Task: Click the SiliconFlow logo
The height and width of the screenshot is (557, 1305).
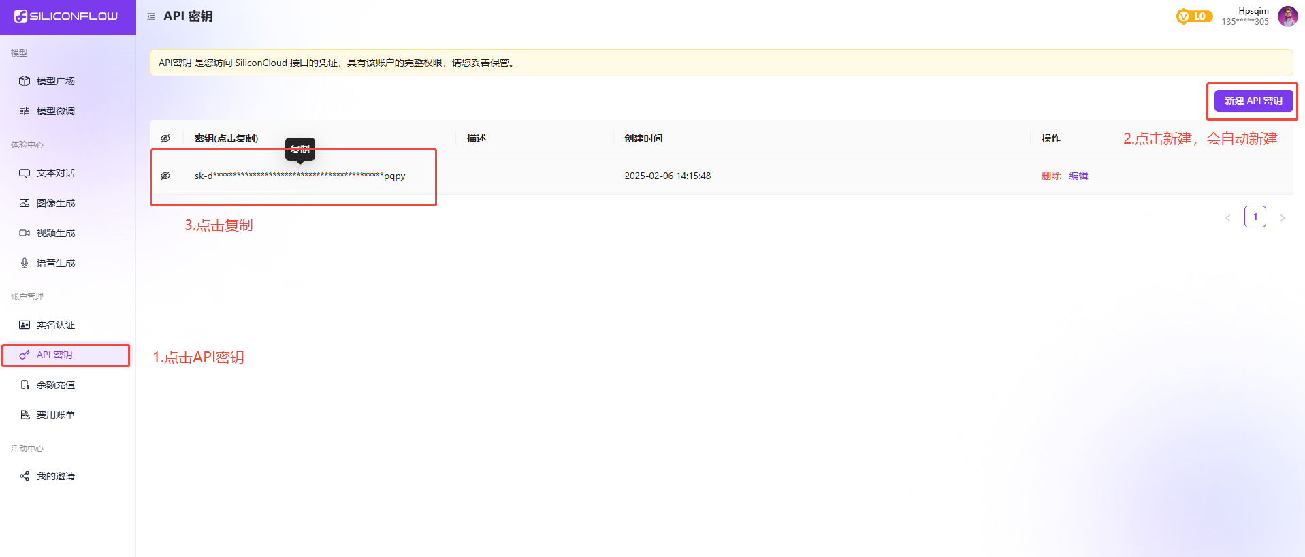Action: point(66,16)
